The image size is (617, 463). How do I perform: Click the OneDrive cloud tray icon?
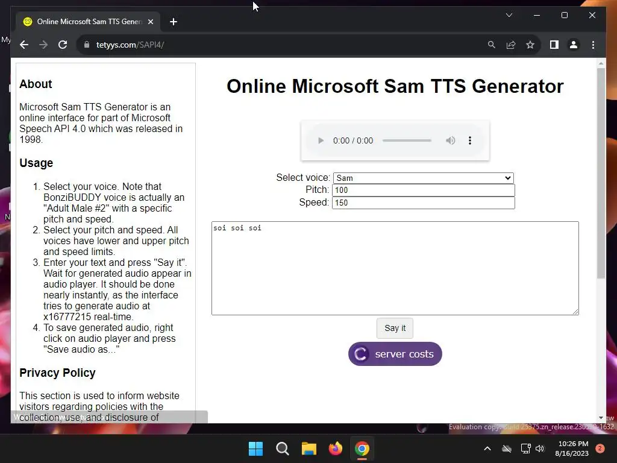(507, 449)
